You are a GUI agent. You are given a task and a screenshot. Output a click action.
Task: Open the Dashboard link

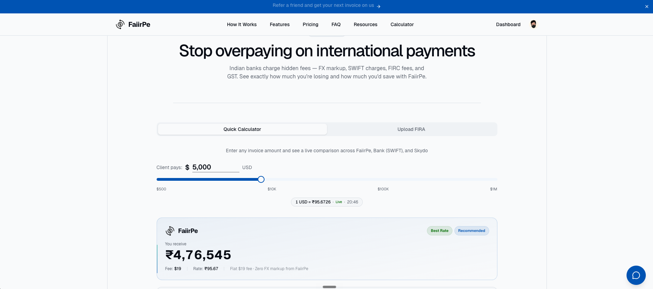(508, 24)
